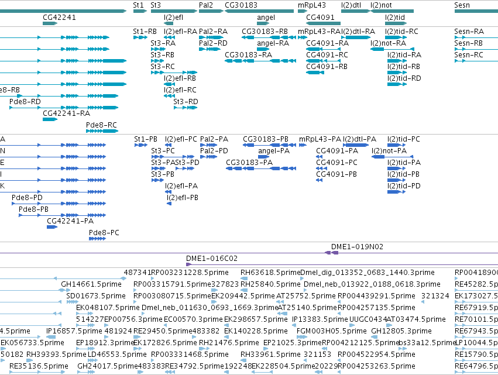Click the CG4091-RA transcript label
498x375 pixels.
(328, 43)
